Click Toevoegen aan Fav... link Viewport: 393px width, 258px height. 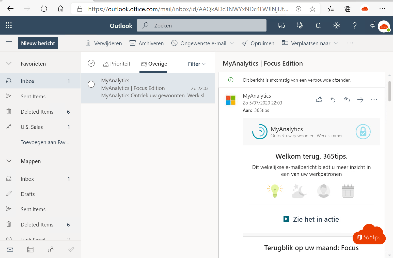click(45, 142)
